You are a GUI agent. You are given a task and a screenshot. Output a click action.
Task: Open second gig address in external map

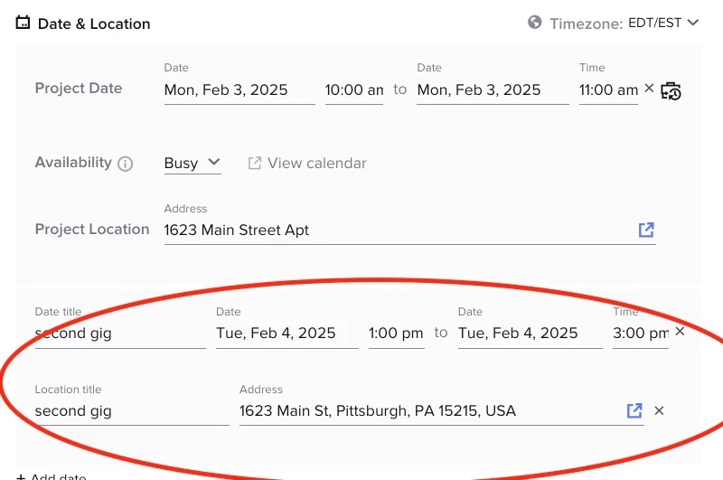tap(634, 410)
